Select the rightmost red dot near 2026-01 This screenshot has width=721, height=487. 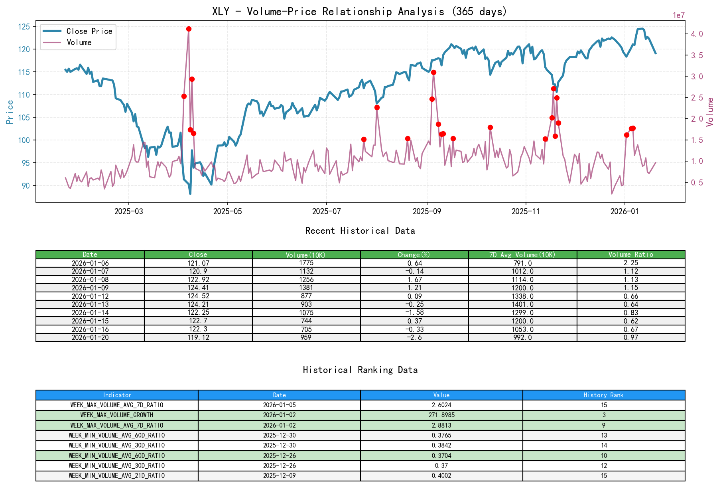click(x=632, y=128)
